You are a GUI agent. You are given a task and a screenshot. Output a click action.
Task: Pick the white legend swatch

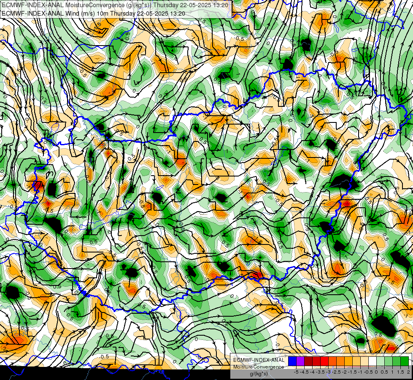point(372,361)
